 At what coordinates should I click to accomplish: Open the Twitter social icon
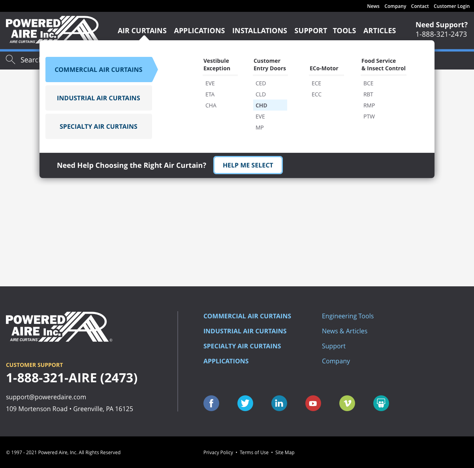[x=245, y=403]
